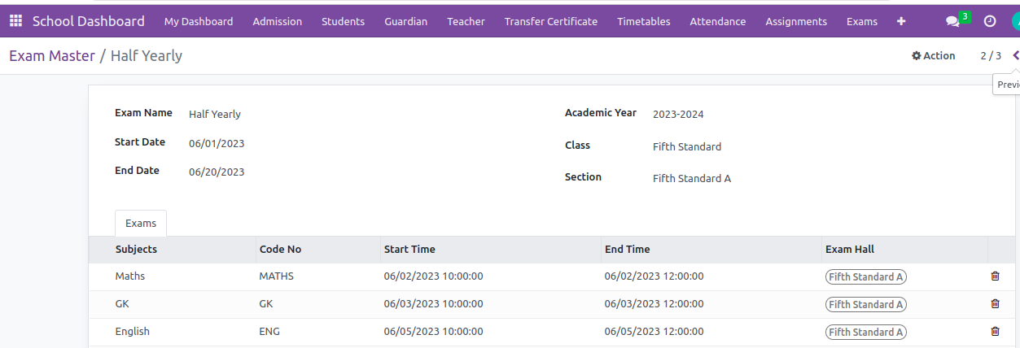Delete the GK exam row

995,304
